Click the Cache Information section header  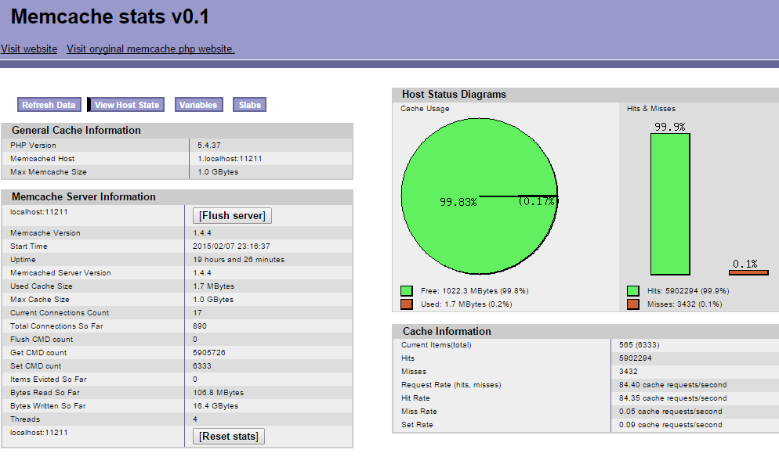pyautogui.click(x=447, y=331)
